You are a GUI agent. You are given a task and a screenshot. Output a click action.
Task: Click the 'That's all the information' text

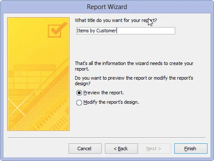[134, 66]
